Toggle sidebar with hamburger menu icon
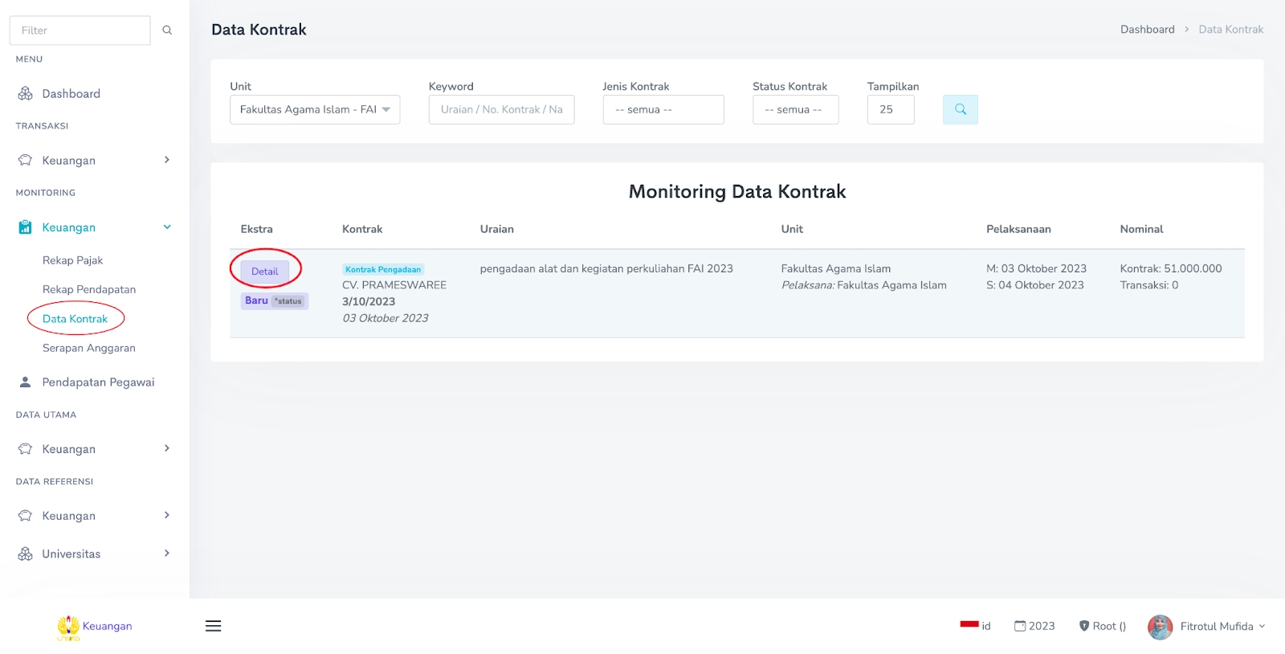 213,626
